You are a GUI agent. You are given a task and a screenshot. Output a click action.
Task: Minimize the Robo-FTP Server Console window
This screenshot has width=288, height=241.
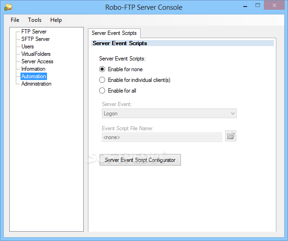[x=245, y=7]
